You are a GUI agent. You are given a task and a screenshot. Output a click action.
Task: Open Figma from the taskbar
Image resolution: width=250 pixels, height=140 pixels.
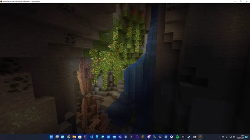pyautogui.click(x=131, y=137)
